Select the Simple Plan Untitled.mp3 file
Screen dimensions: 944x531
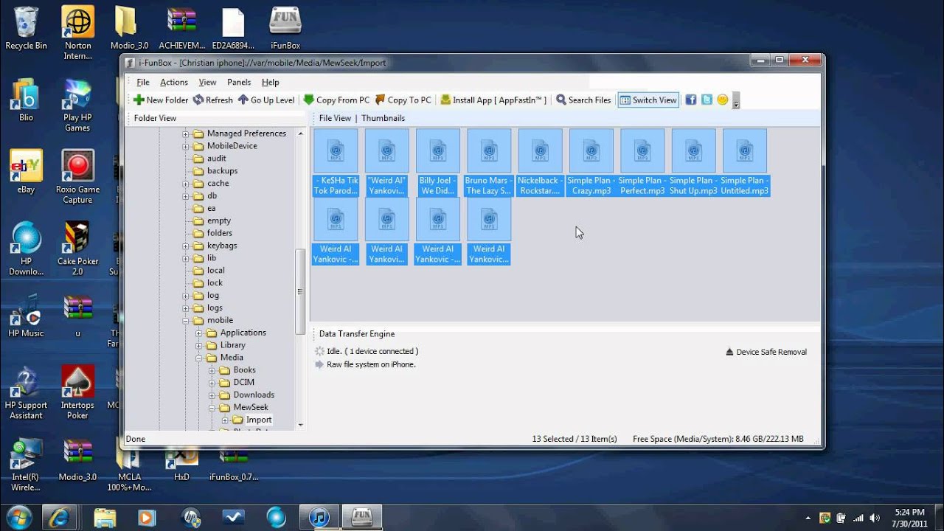745,163
